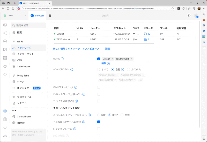Show info tooltip for mDNS
The image size is (207, 142).
(x=62, y=59)
